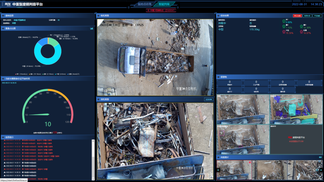
Task: Toggle the 轻薄 (4mm以下) legend entry
Action: tap(73, 74)
